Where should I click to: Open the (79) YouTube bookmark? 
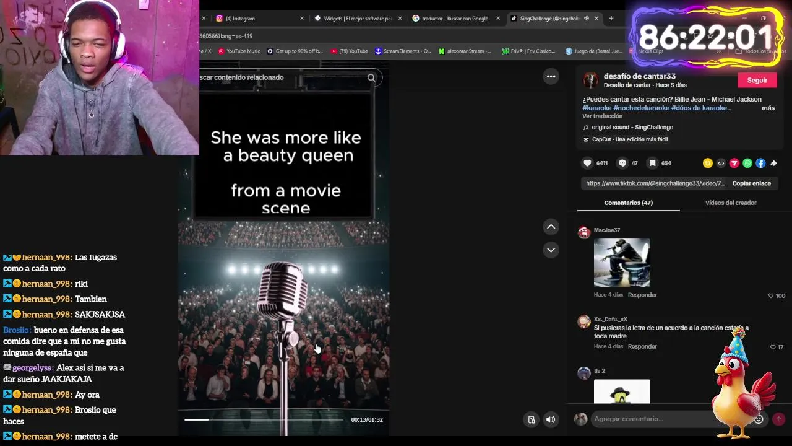(x=350, y=51)
